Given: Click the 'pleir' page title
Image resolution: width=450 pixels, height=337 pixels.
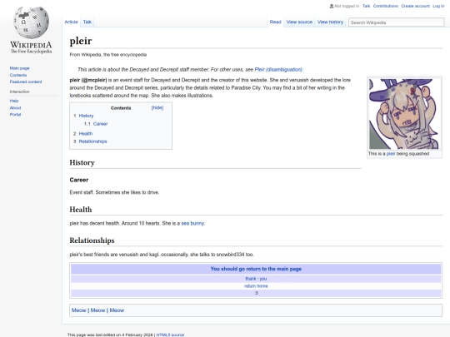Looking at the screenshot, I should (x=81, y=41).
